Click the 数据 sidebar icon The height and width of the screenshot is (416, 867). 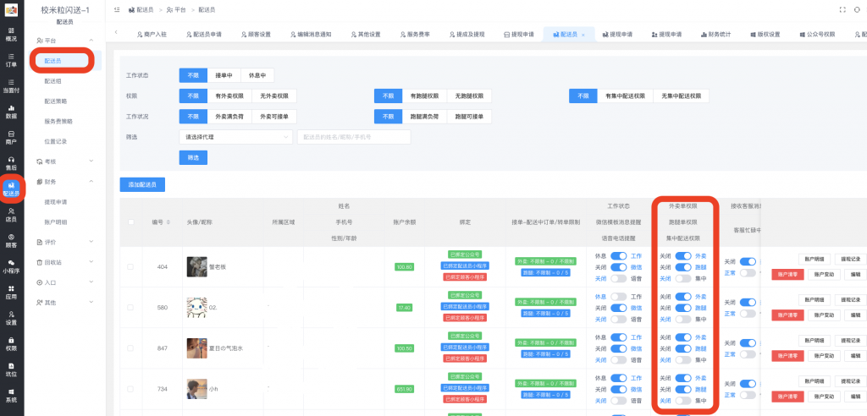coord(11,111)
